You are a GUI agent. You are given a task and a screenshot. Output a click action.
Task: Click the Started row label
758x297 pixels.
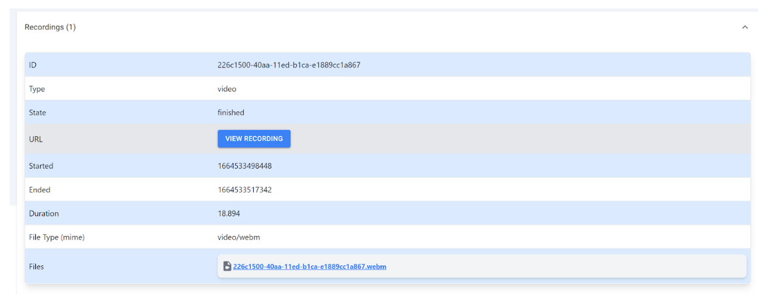tap(41, 166)
